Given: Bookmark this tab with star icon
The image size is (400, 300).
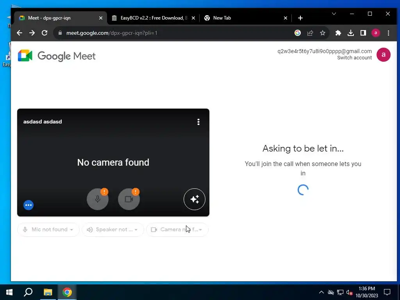Looking at the screenshot, I should 323,33.
